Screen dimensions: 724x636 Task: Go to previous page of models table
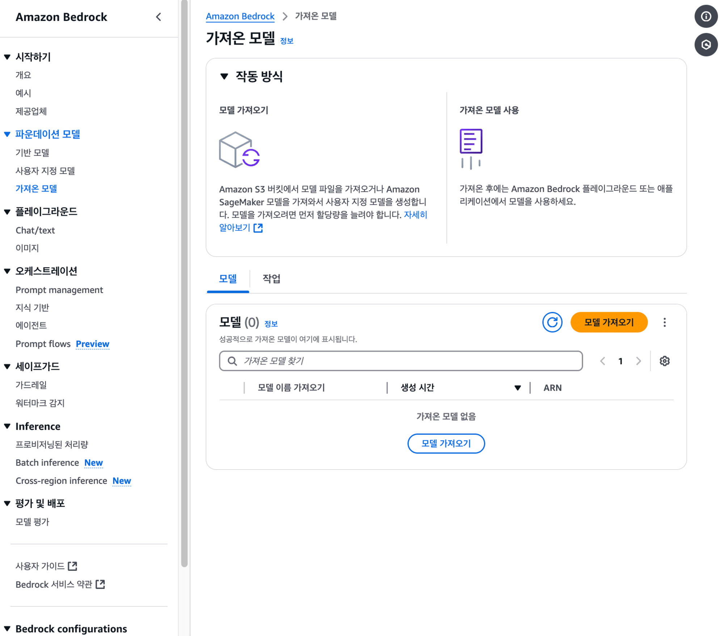pyautogui.click(x=602, y=361)
